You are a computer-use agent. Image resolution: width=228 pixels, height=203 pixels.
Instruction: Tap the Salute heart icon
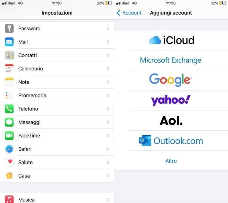[x=9, y=162]
